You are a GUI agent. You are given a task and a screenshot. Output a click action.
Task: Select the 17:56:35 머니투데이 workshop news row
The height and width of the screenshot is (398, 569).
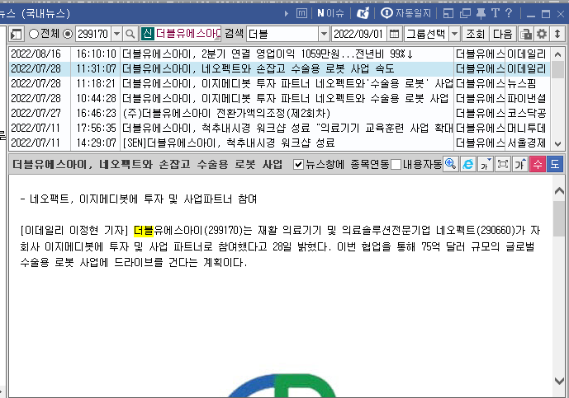279,129
